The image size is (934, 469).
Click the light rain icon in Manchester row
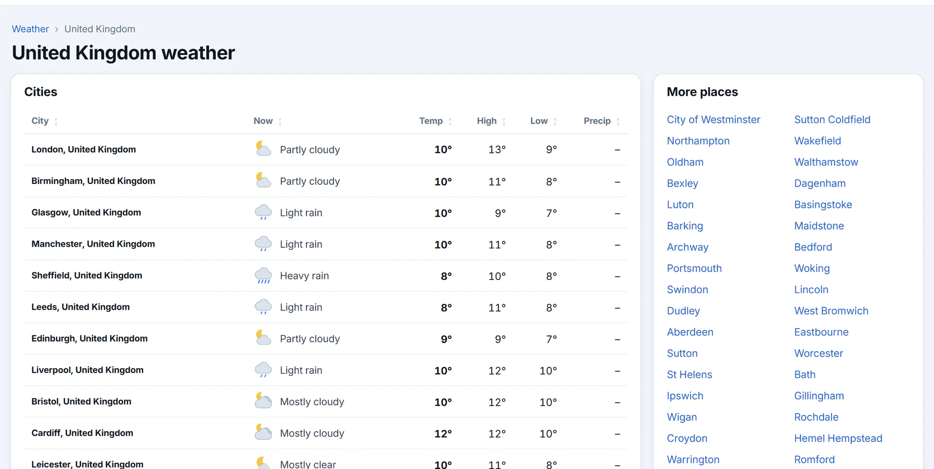pyautogui.click(x=263, y=244)
